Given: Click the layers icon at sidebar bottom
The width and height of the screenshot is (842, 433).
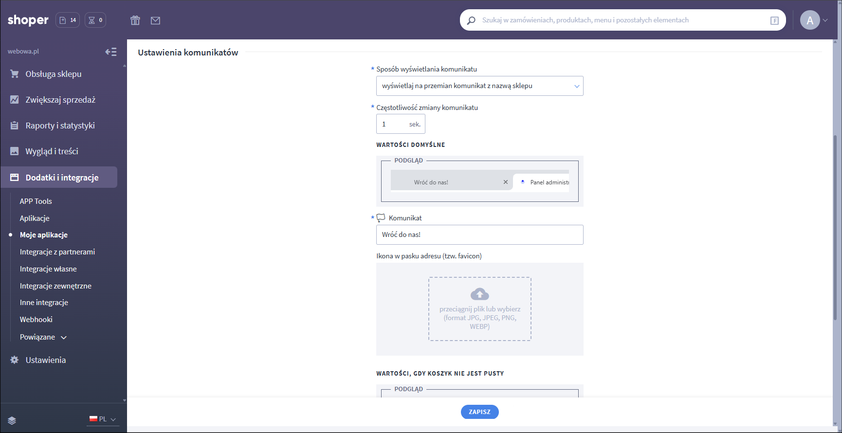Looking at the screenshot, I should click(x=12, y=421).
